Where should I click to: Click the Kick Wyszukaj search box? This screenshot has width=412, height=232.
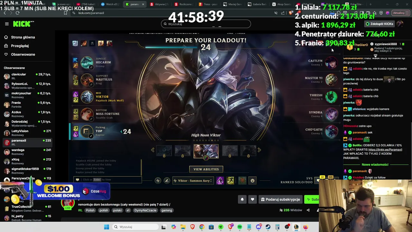pos(206,24)
